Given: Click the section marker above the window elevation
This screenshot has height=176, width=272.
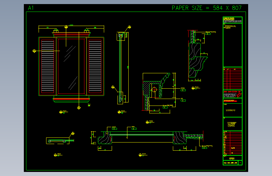Looking at the screenshot, I should (66, 27).
